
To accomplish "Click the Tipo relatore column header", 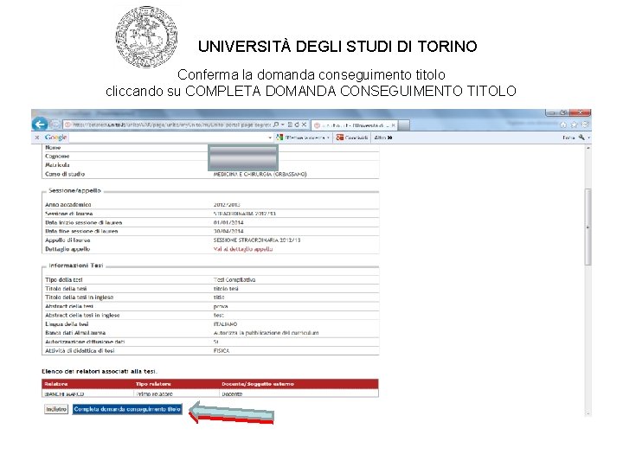I will click(153, 384).
